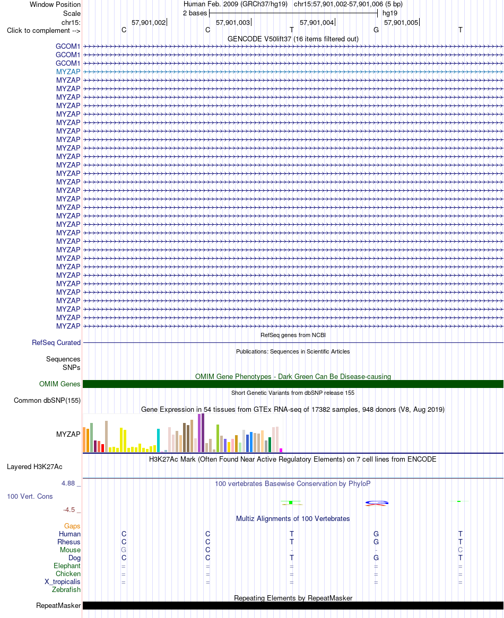Open the GENCODE V50lift37 track title
This screenshot has width=504, height=618.
click(293, 39)
